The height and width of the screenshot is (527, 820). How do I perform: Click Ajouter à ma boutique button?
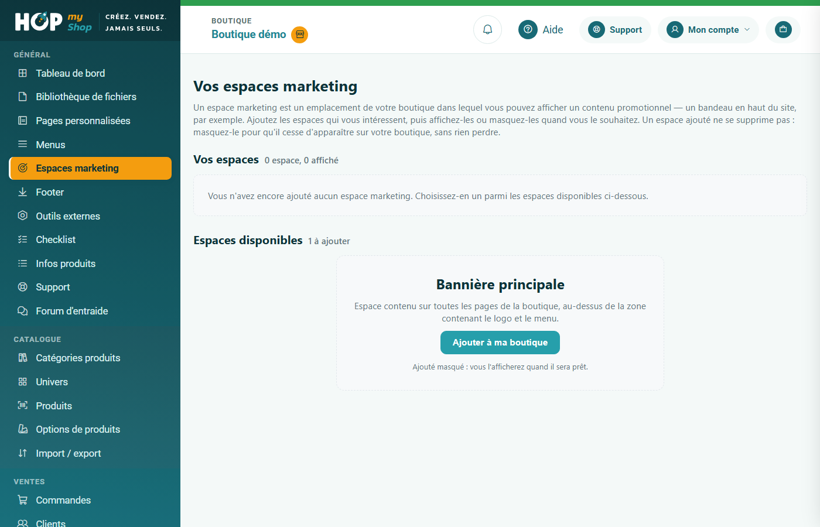(500, 343)
